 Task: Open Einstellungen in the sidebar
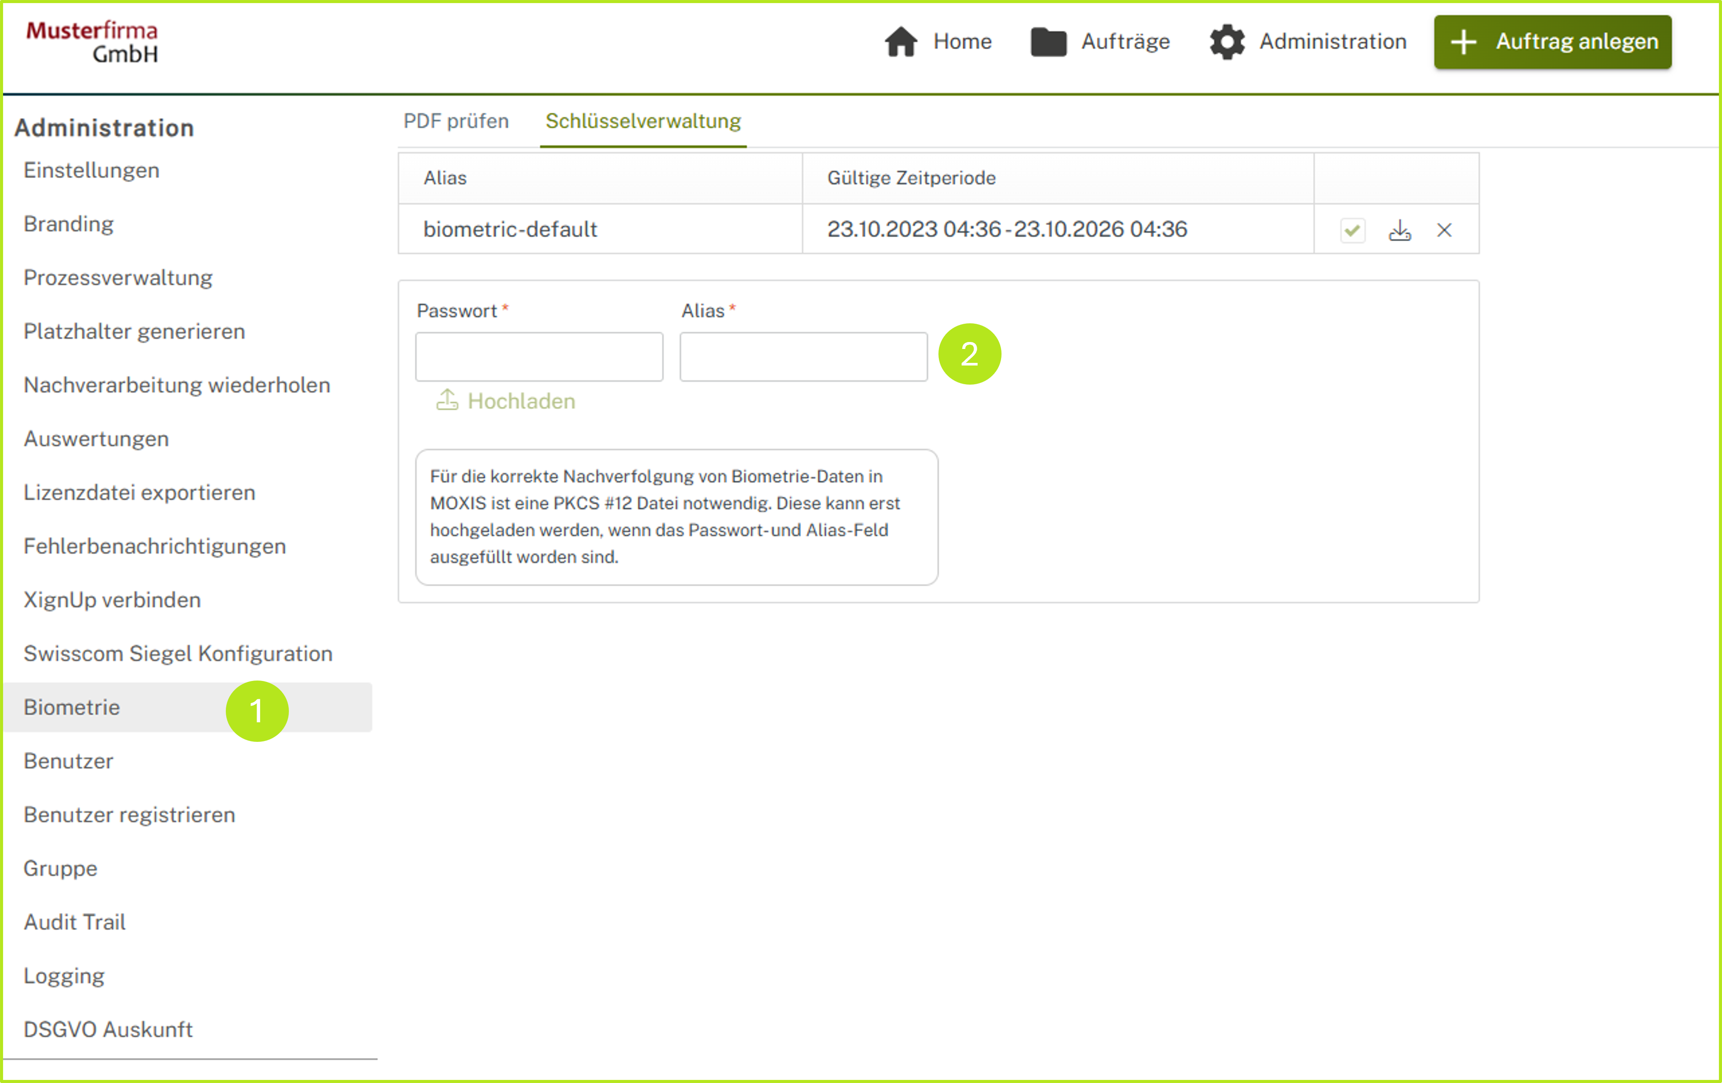click(91, 170)
